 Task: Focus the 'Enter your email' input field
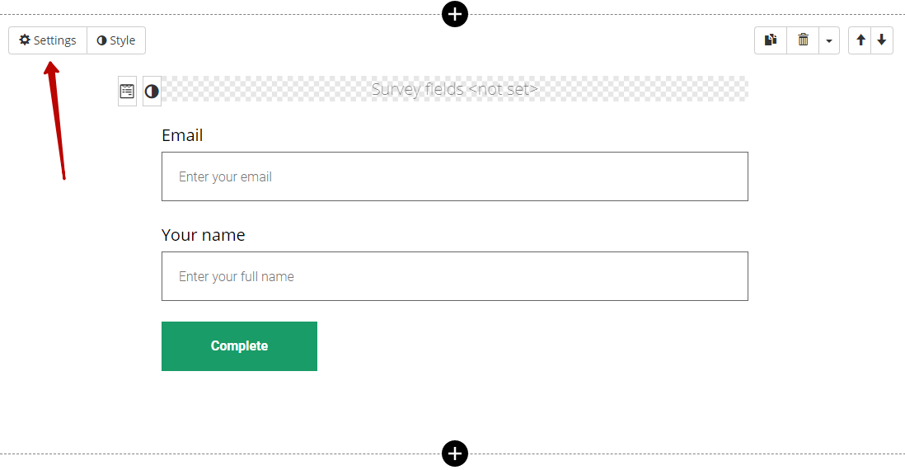[x=455, y=176]
